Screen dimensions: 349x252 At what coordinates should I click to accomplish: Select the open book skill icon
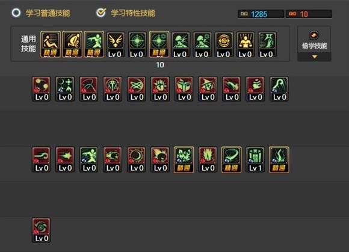point(184,89)
